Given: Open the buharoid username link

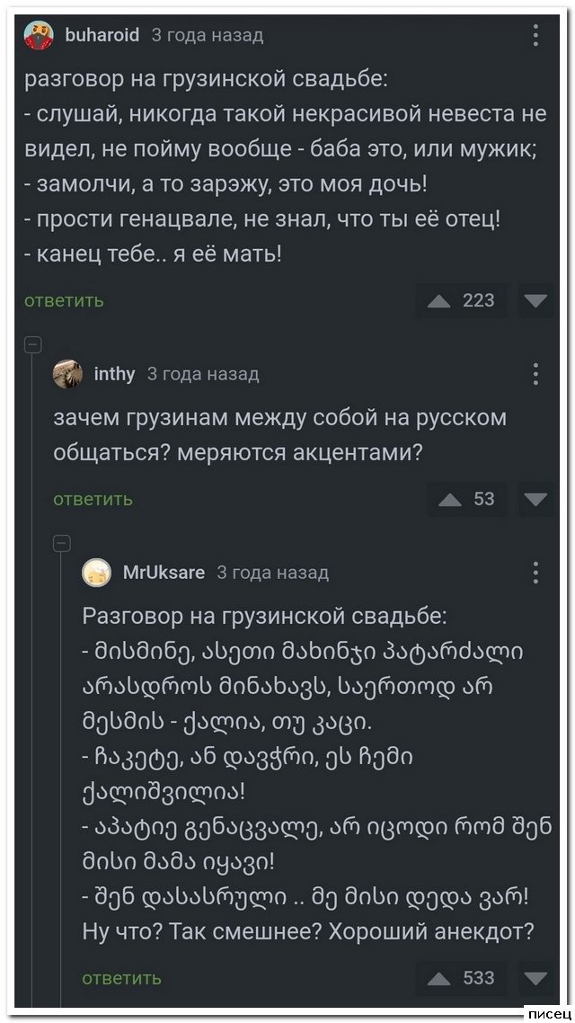Looking at the screenshot, I should click(102, 35).
